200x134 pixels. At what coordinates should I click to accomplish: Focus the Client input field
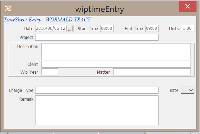(x=116, y=64)
